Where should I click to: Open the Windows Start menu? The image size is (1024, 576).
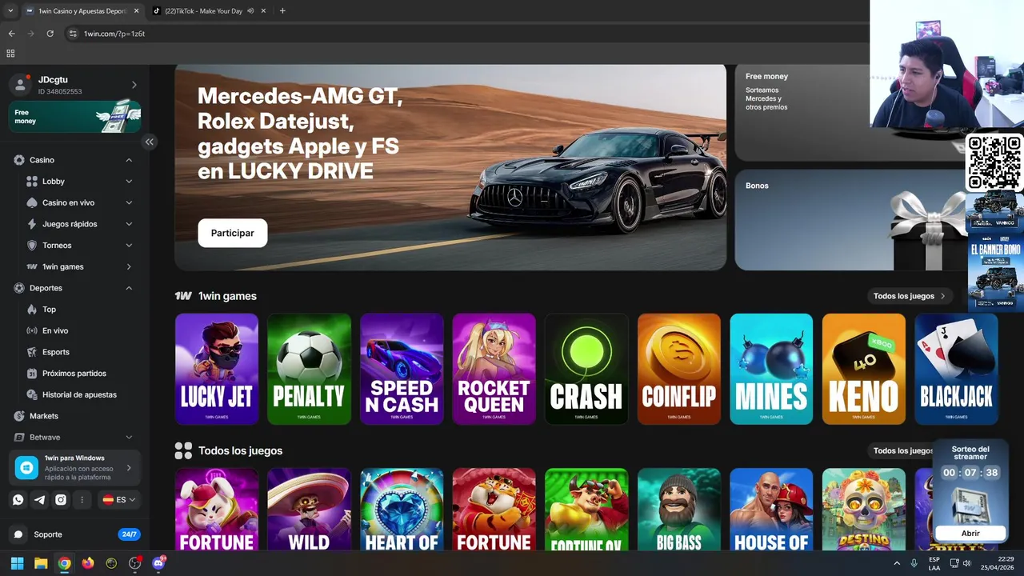point(17,563)
